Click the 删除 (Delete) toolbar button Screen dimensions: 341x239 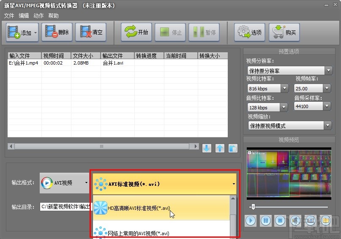[57, 32]
